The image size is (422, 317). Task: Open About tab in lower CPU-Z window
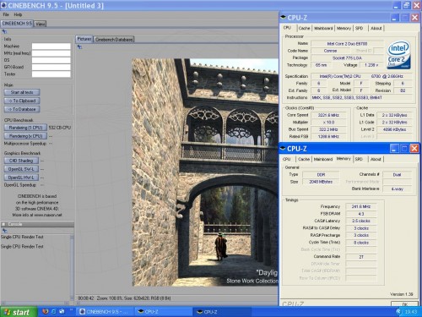376,159
